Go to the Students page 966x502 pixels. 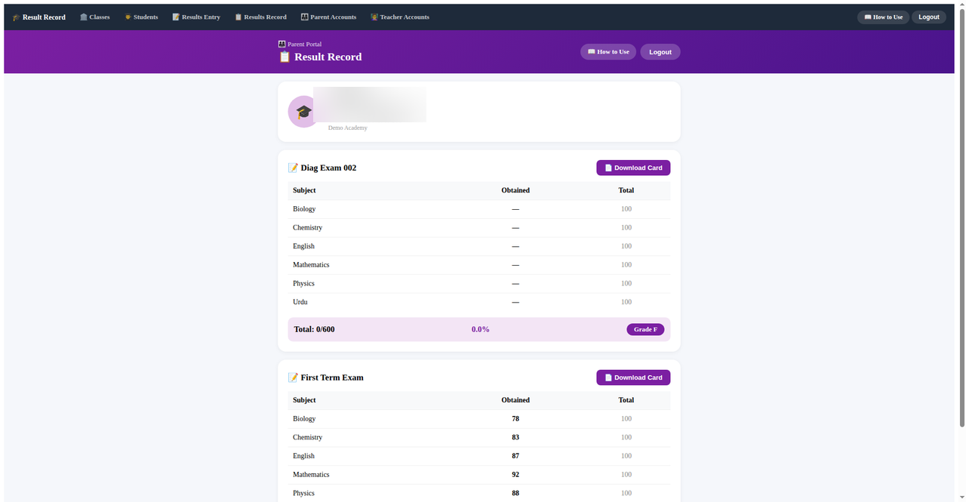[x=141, y=17]
